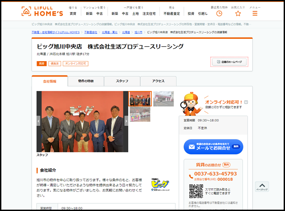Click the store name heading

tap(110, 46)
